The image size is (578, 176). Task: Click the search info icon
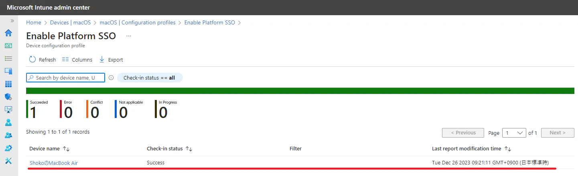click(111, 78)
